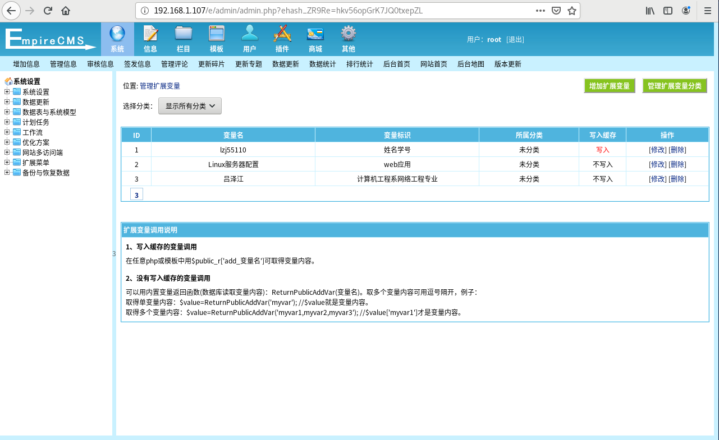The width and height of the screenshot is (719, 440).
Task: Open the 模板 window icon
Action: coord(217,34)
